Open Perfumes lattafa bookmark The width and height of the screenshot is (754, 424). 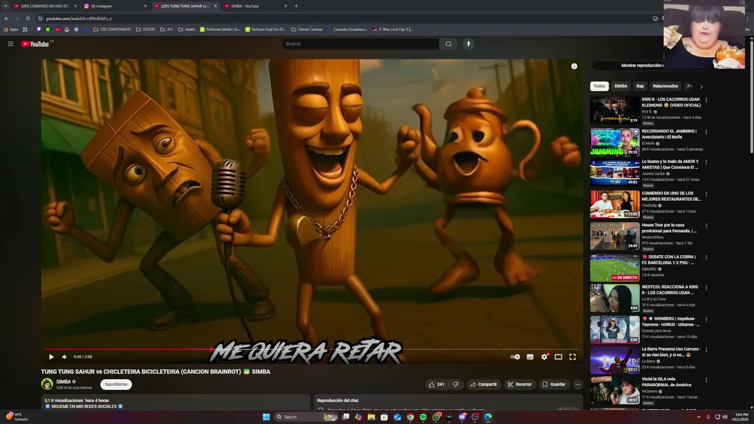click(220, 29)
